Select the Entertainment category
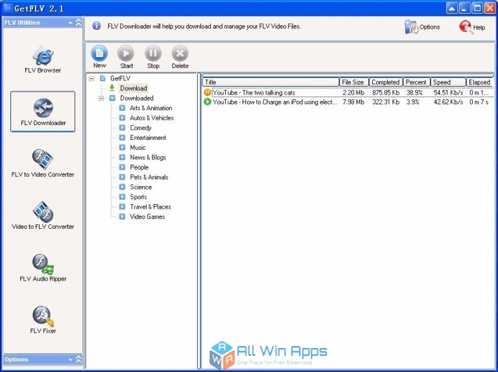This screenshot has width=498, height=372. click(x=148, y=137)
